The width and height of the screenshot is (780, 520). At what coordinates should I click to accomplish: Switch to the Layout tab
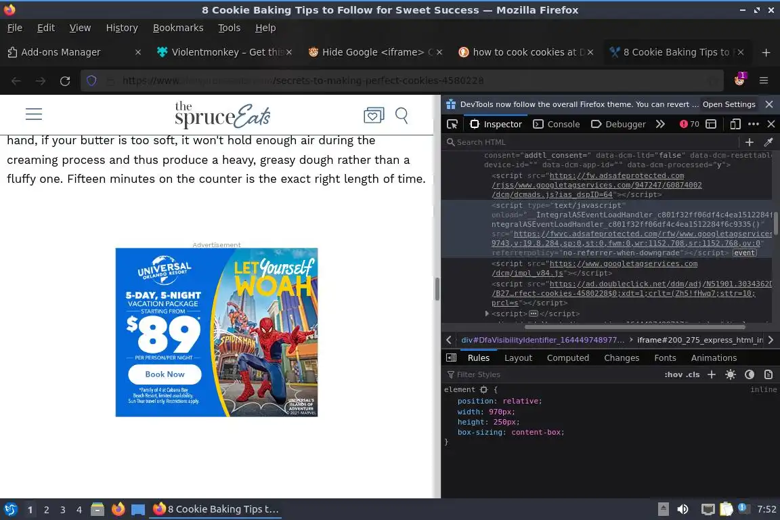pyautogui.click(x=518, y=357)
